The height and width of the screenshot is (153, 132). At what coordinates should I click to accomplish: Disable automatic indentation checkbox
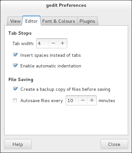coord(15,65)
